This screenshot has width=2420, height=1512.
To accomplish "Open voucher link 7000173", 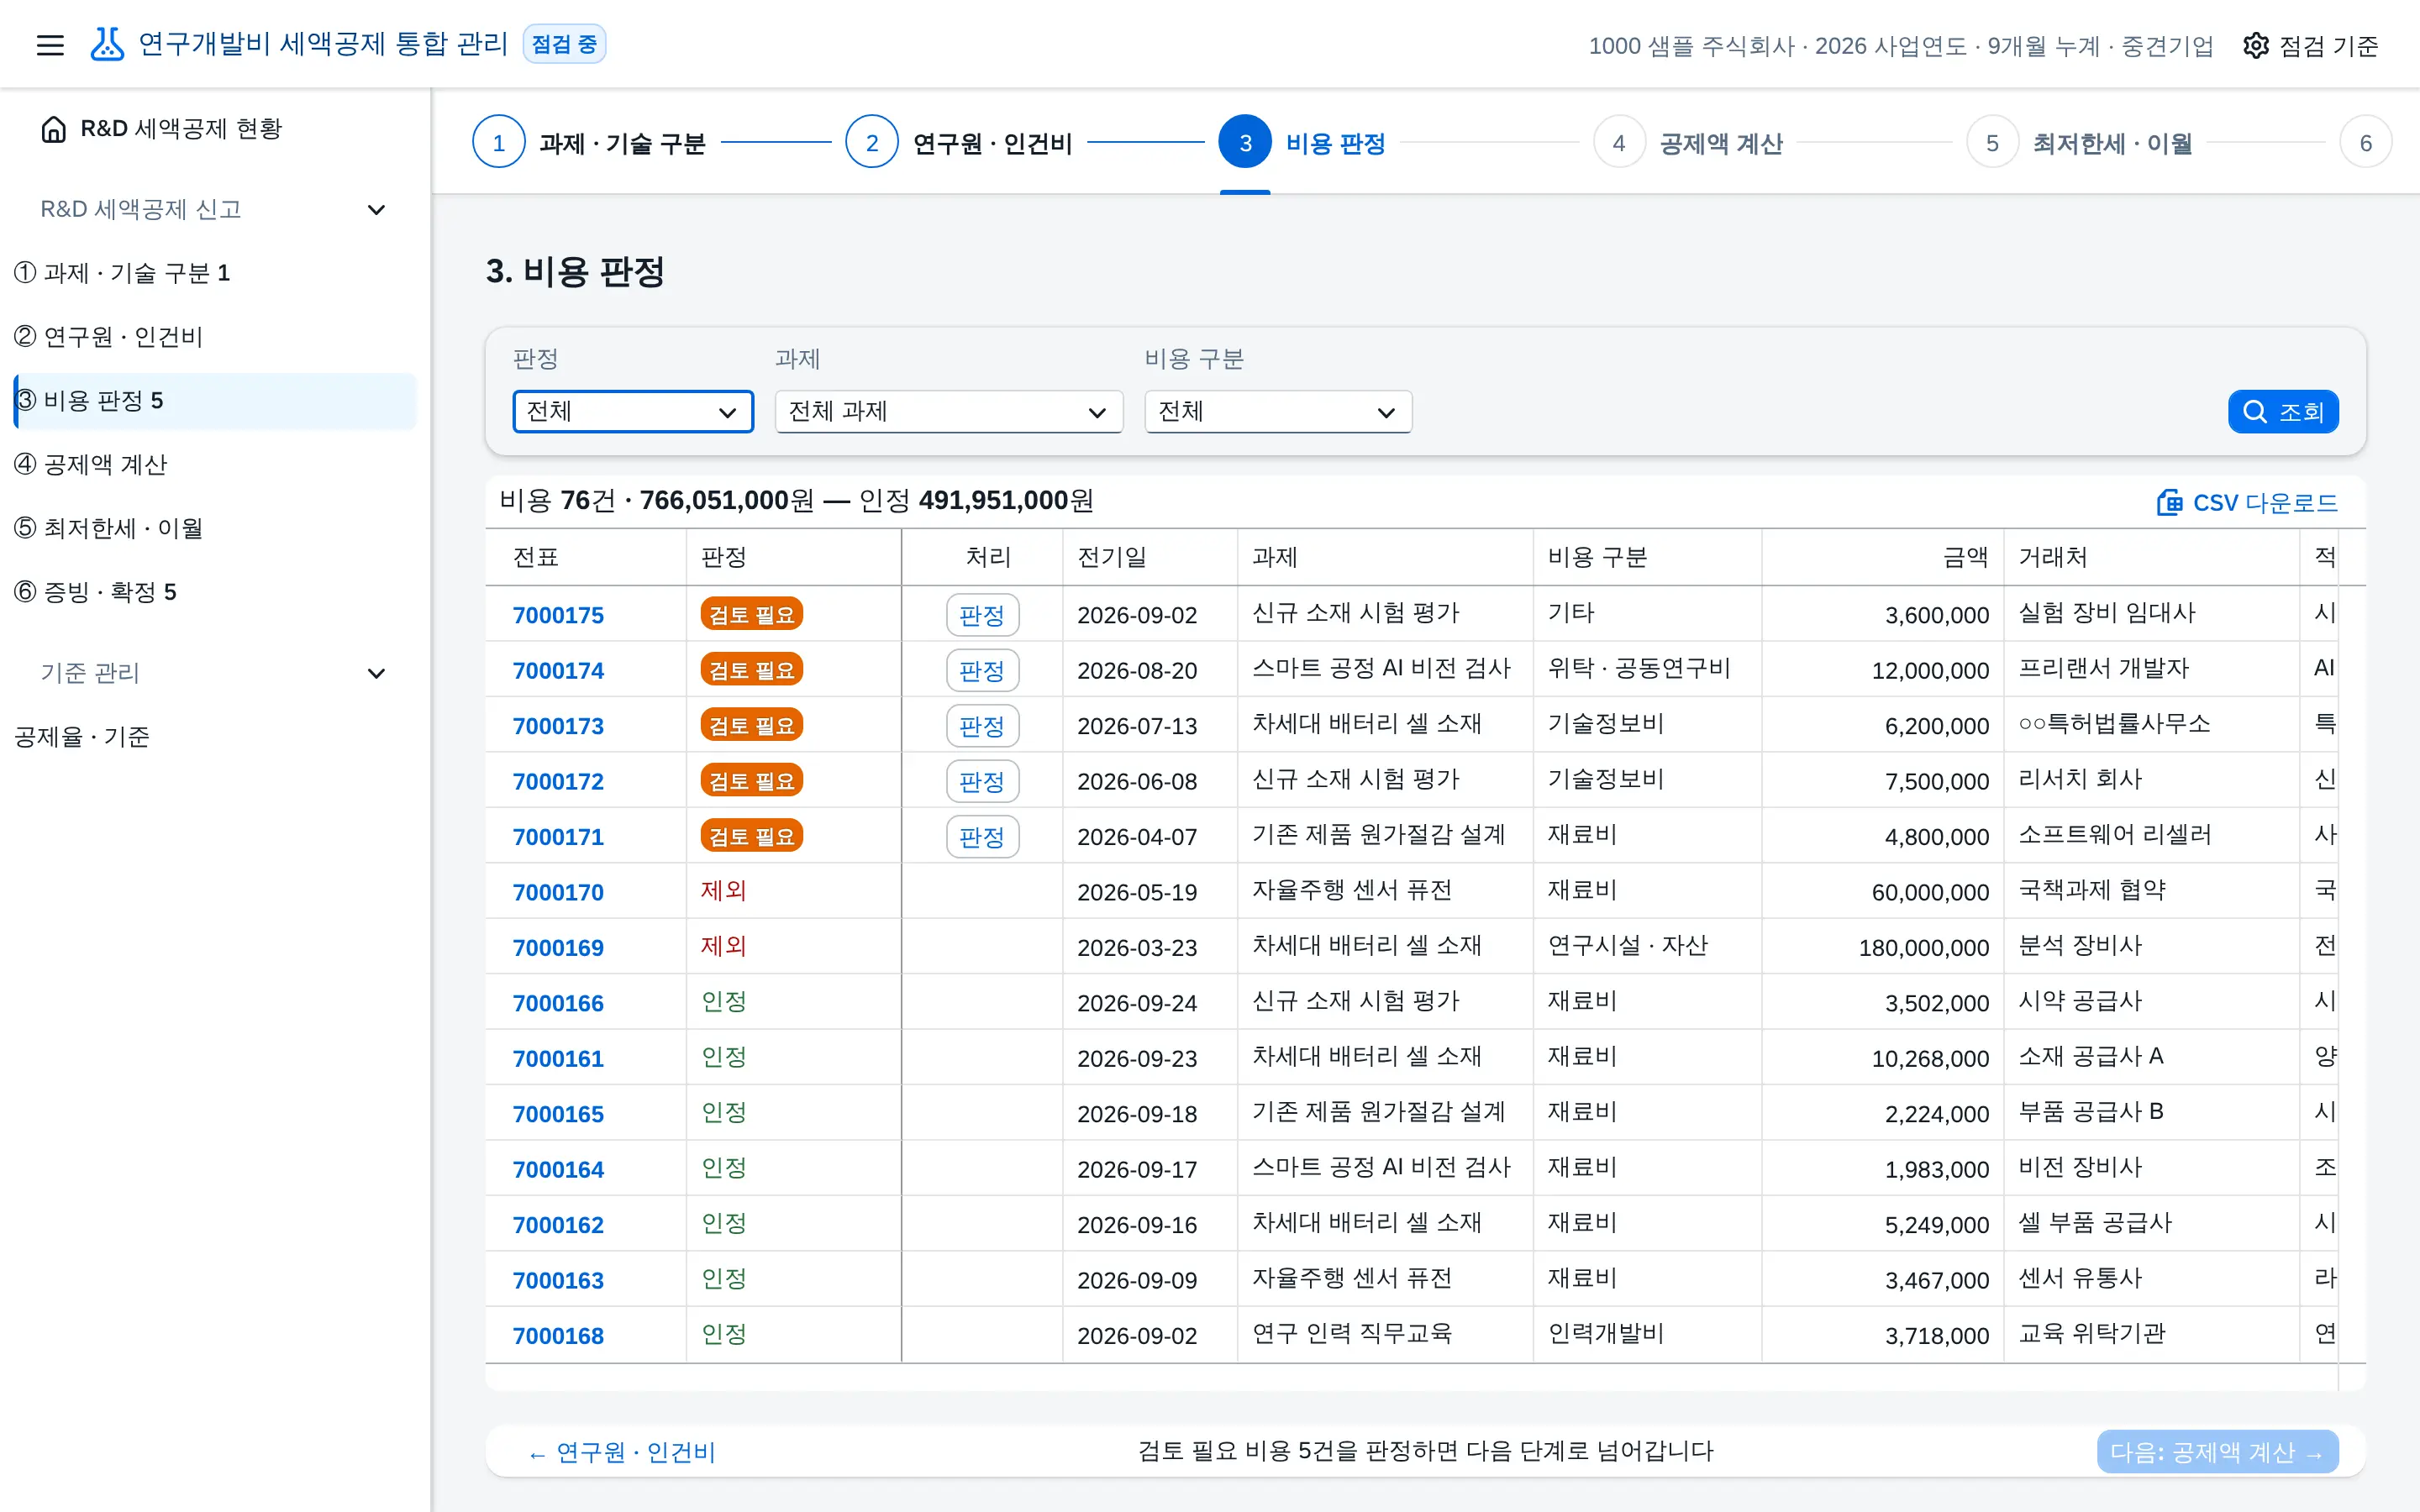I will coord(558,726).
